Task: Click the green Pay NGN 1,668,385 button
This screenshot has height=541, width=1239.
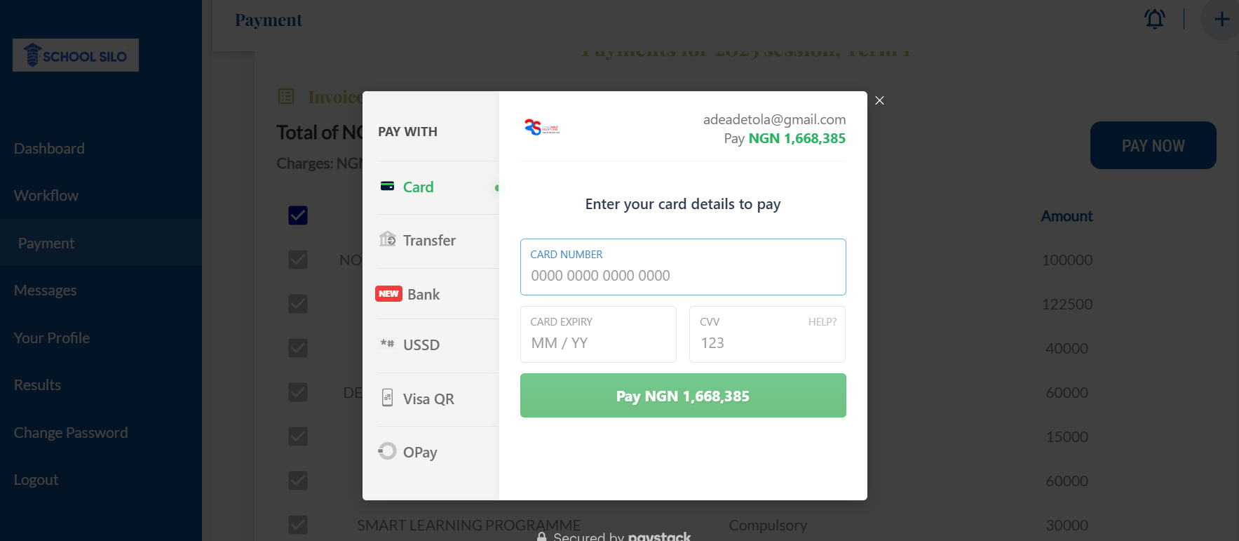Action: (683, 396)
